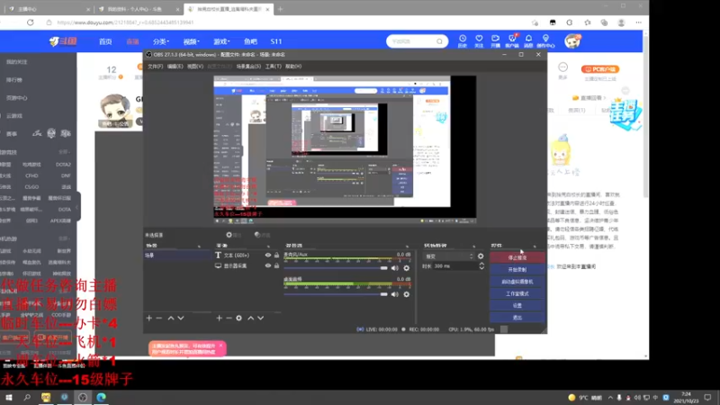Viewport: 720px width, 405px height.
Task: Add a new scene with plus icon
Action: (x=148, y=318)
